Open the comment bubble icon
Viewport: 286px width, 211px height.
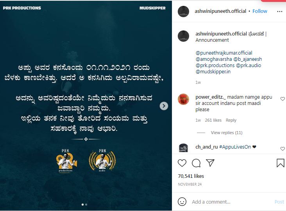pyautogui.click(x=196, y=163)
